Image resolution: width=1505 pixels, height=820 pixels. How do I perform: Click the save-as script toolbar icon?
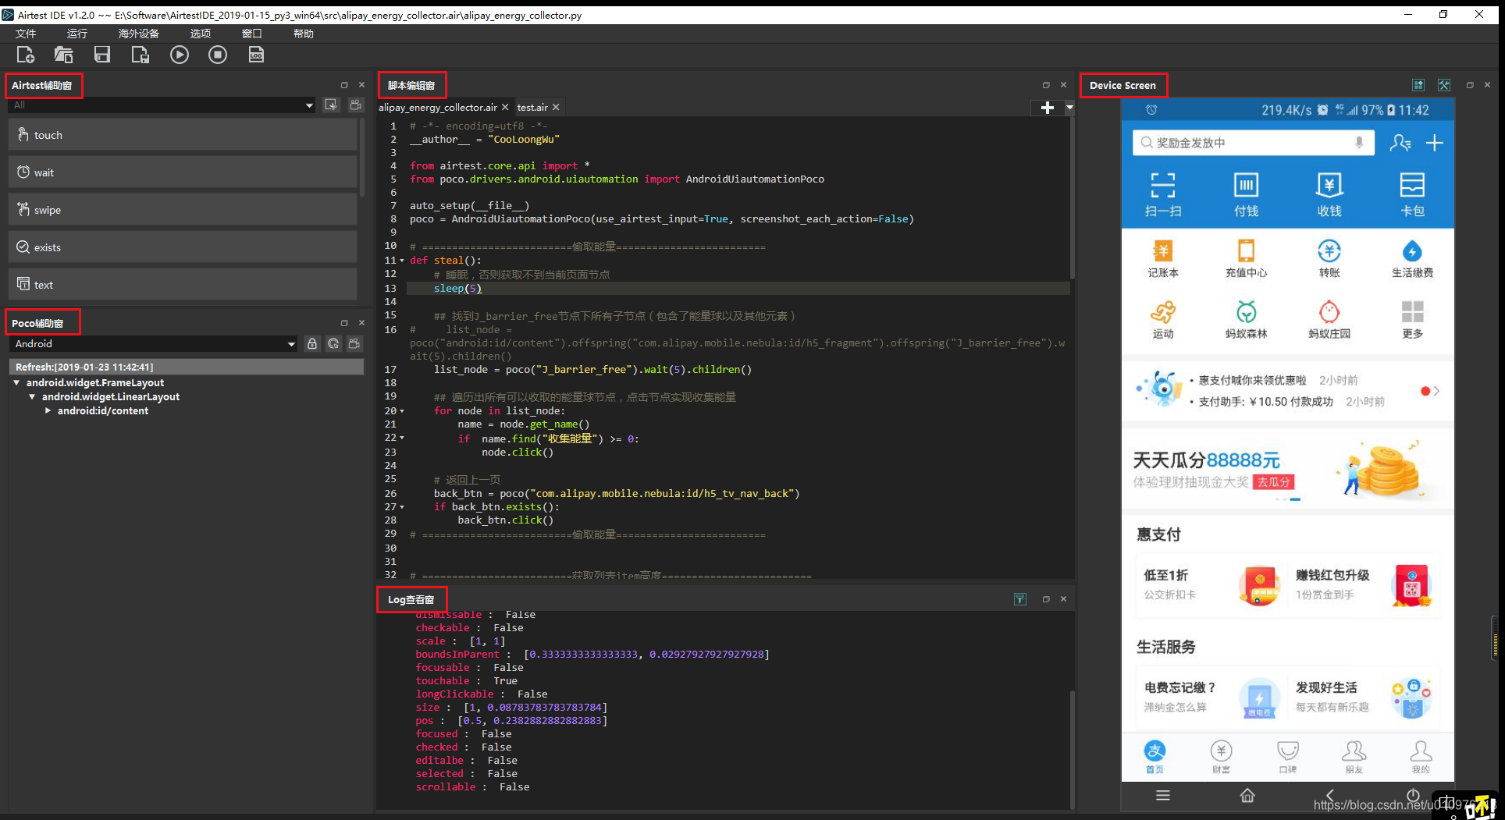pyautogui.click(x=141, y=55)
